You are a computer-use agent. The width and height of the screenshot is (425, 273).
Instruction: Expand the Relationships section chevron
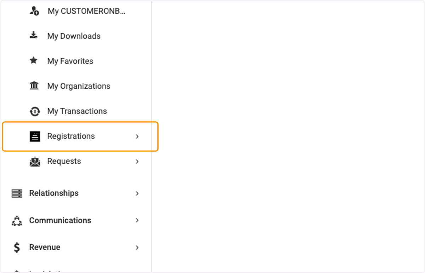pyautogui.click(x=137, y=193)
